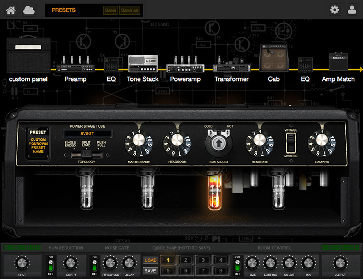The height and width of the screenshot is (279, 363).
Task: Set topology to Push Pull label
Action: pos(101,144)
